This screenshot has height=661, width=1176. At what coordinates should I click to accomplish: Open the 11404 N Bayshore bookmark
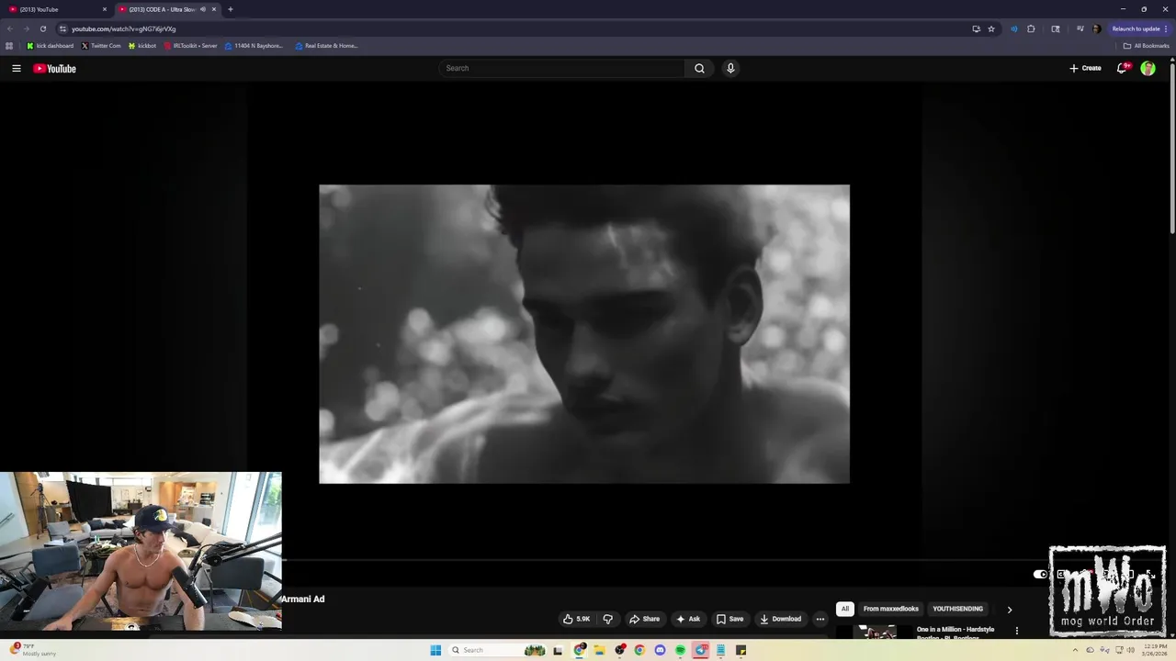point(254,46)
